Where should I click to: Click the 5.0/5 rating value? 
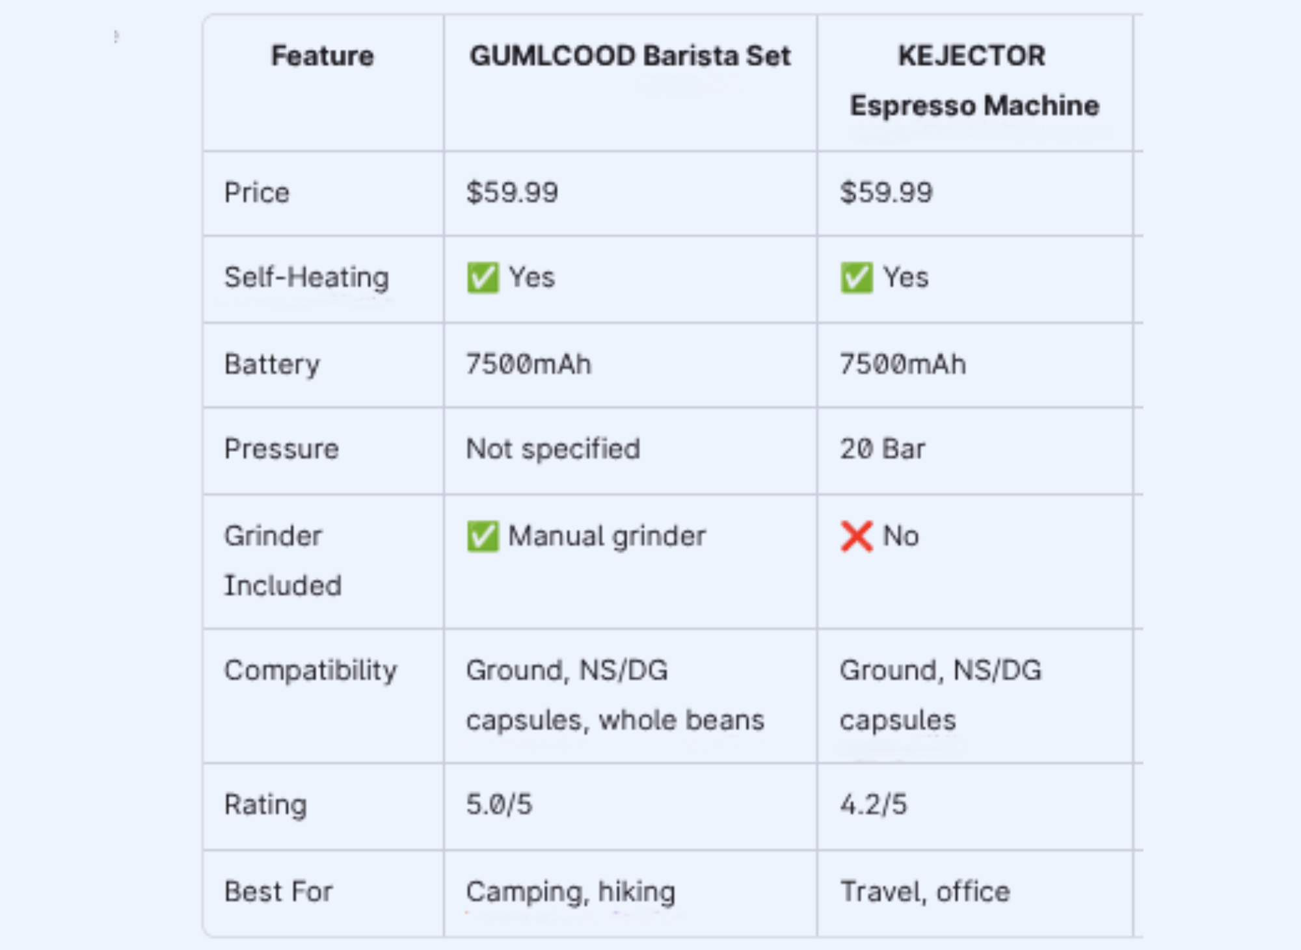tap(499, 805)
